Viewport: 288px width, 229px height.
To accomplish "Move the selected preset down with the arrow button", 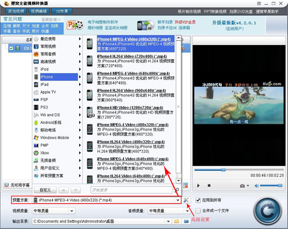I will (x=76, y=190).
